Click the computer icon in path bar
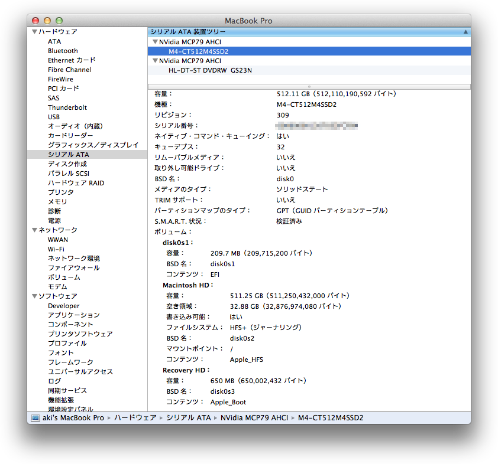 tap(35, 418)
